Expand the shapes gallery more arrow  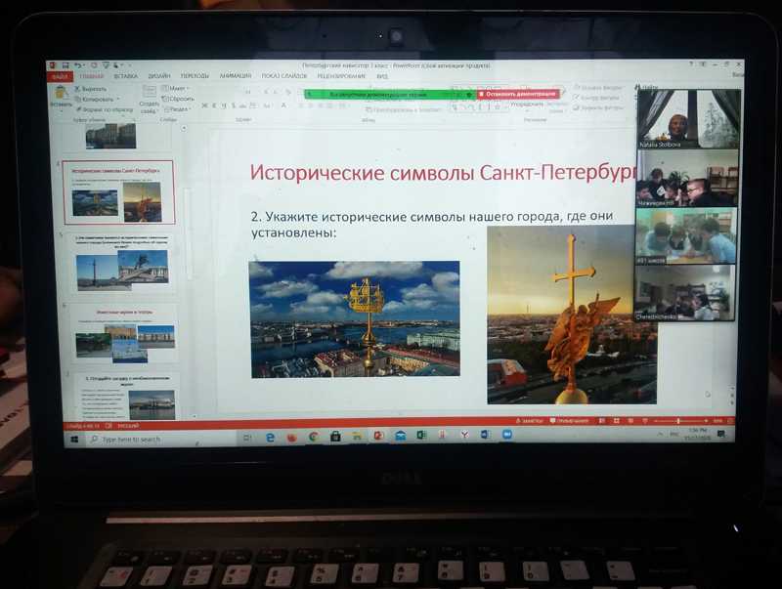coord(505,107)
